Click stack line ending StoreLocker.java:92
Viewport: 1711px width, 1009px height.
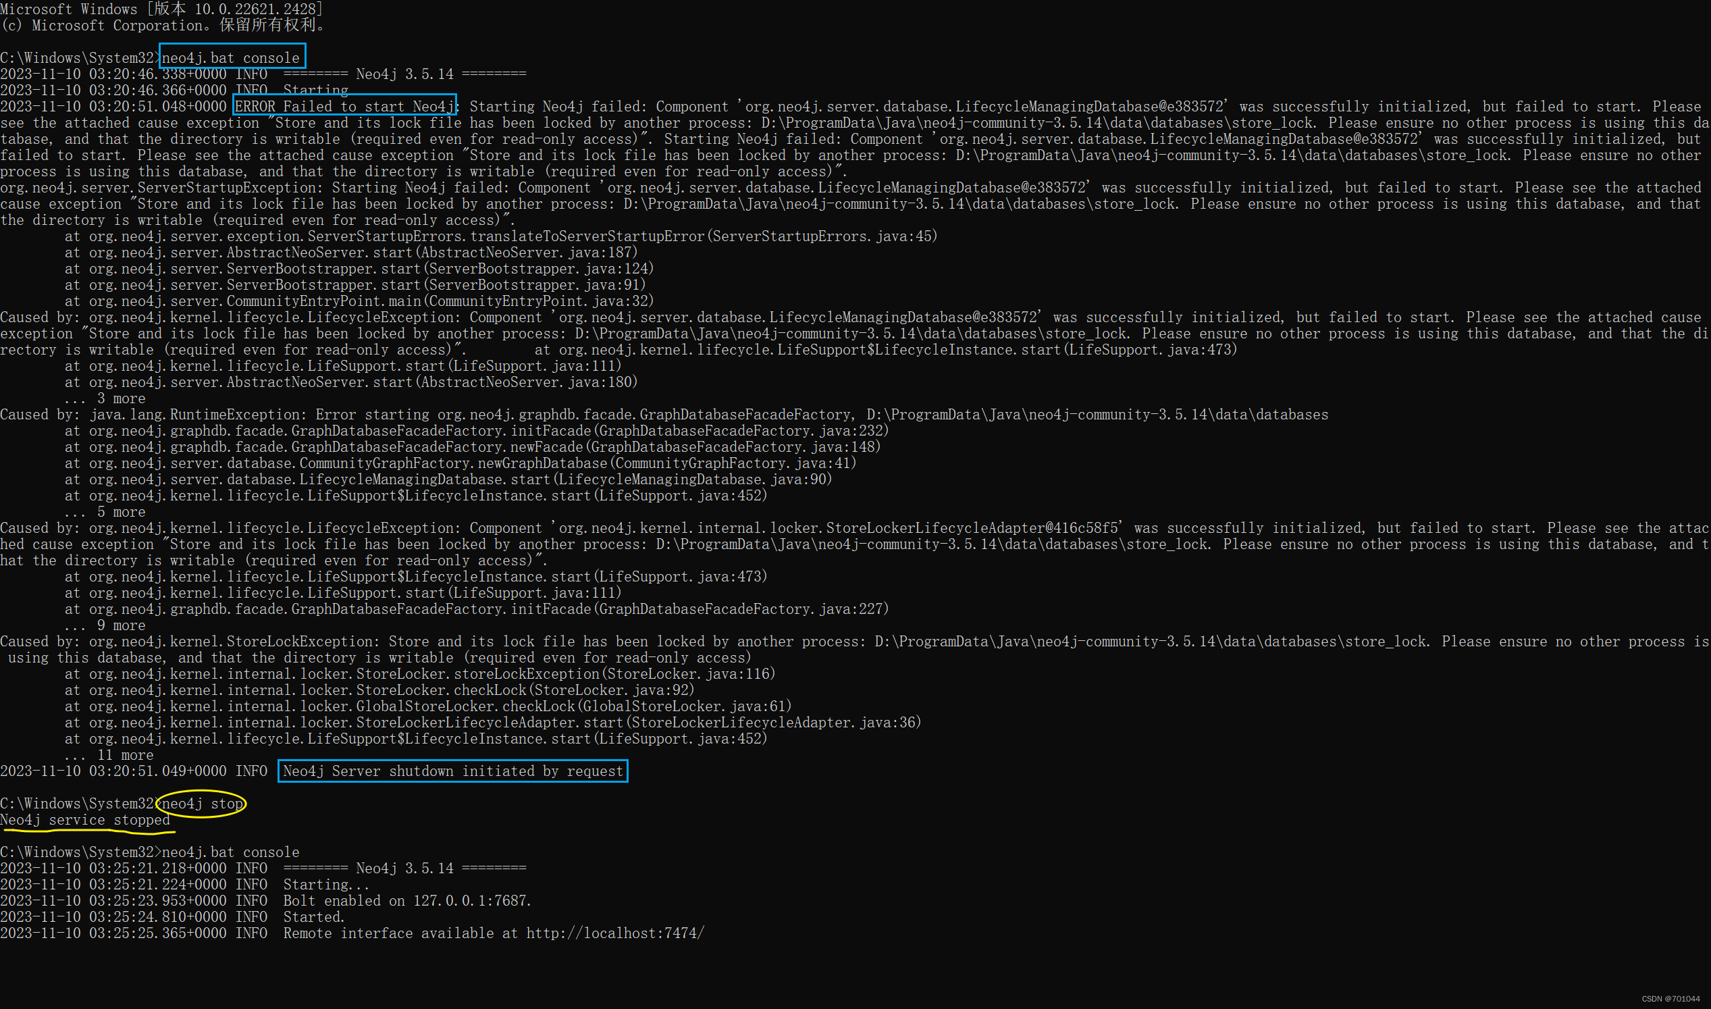click(379, 690)
